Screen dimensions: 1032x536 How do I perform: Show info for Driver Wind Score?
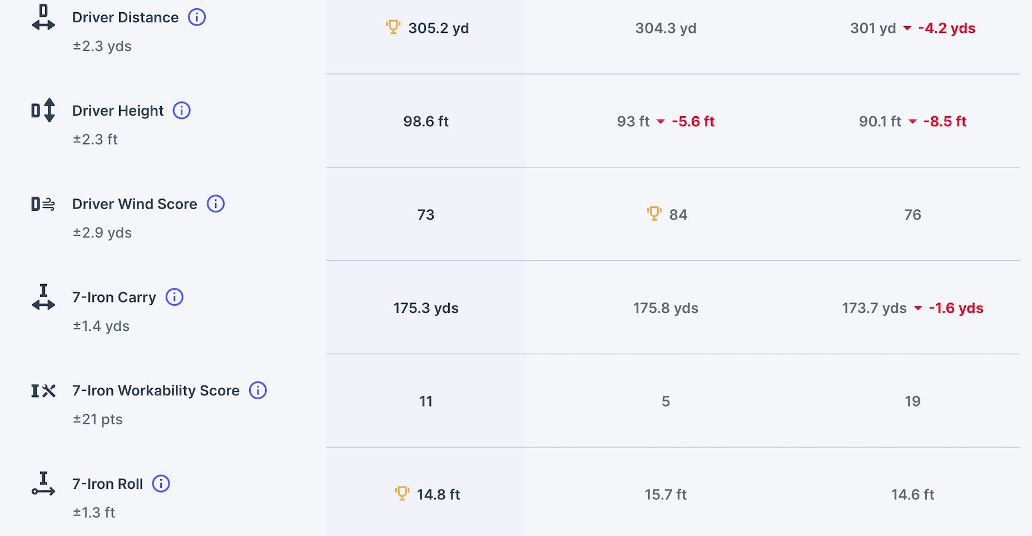click(216, 204)
